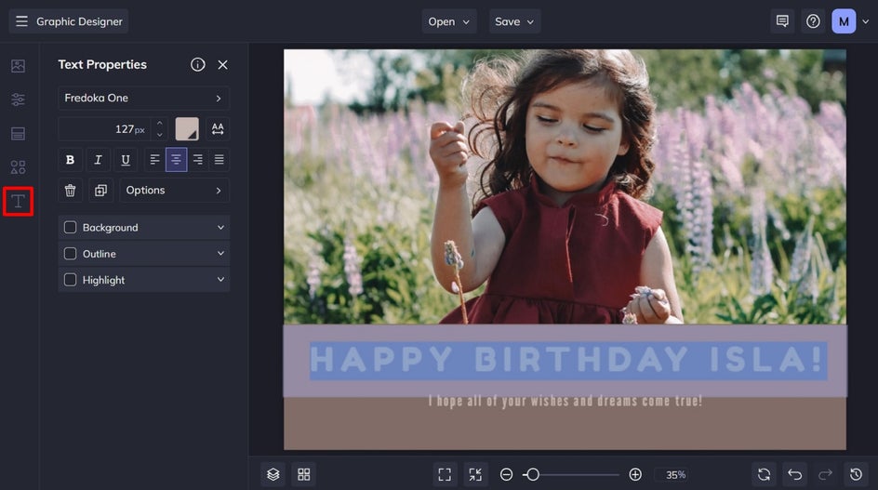Expand the Options submenu
This screenshot has width=878, height=490.
pos(174,191)
